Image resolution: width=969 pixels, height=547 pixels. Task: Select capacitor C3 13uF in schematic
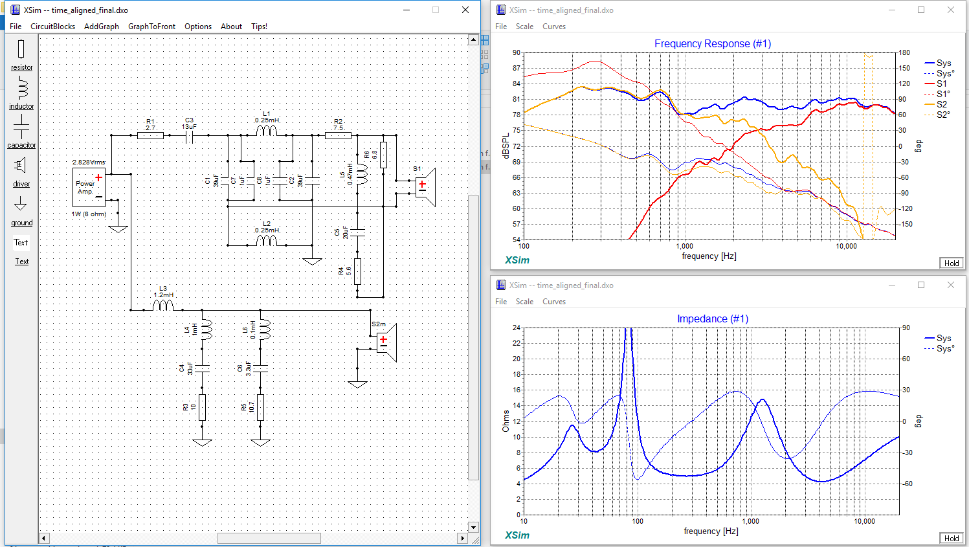pos(189,135)
